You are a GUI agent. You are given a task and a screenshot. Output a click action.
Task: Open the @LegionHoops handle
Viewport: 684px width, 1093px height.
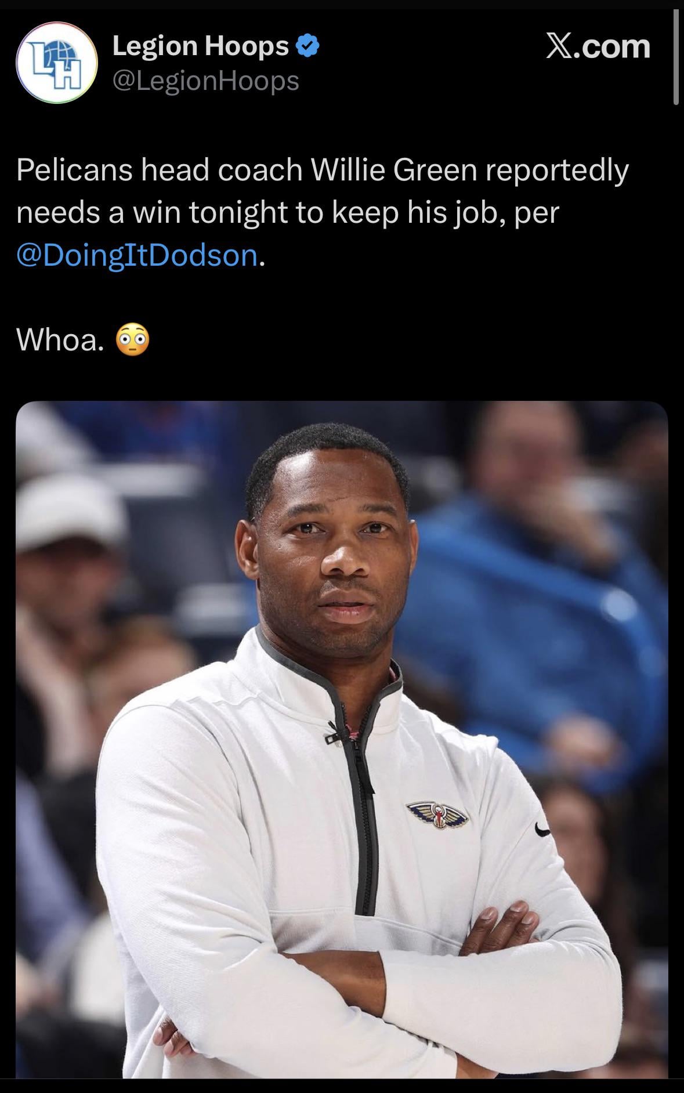pos(205,81)
